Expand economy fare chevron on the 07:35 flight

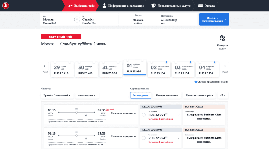pos(179,115)
